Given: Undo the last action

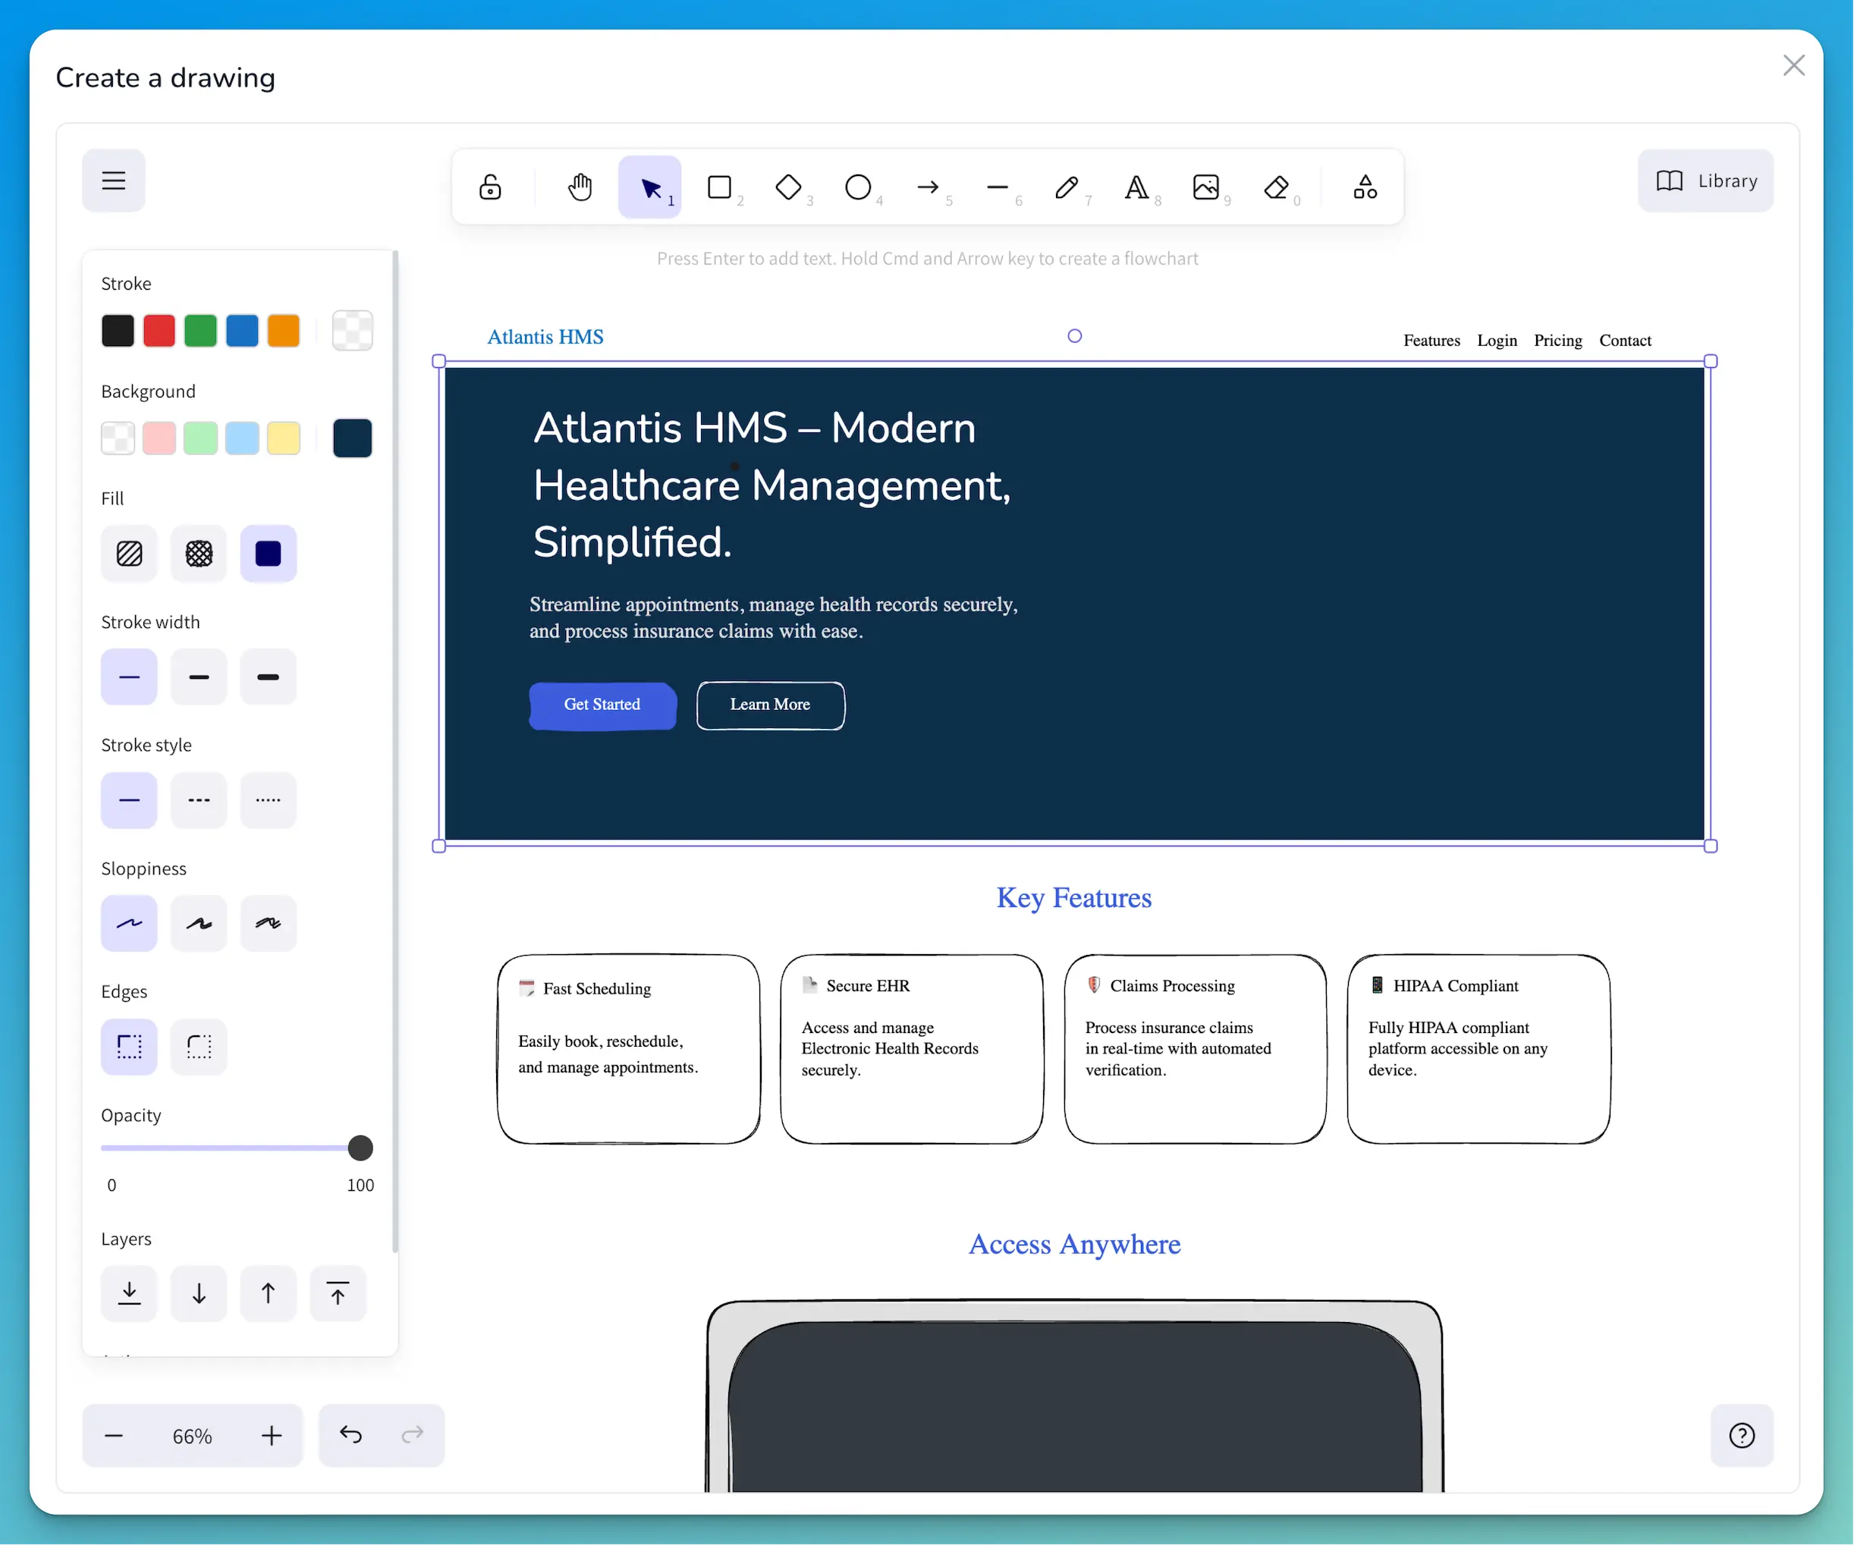Looking at the screenshot, I should coord(350,1436).
